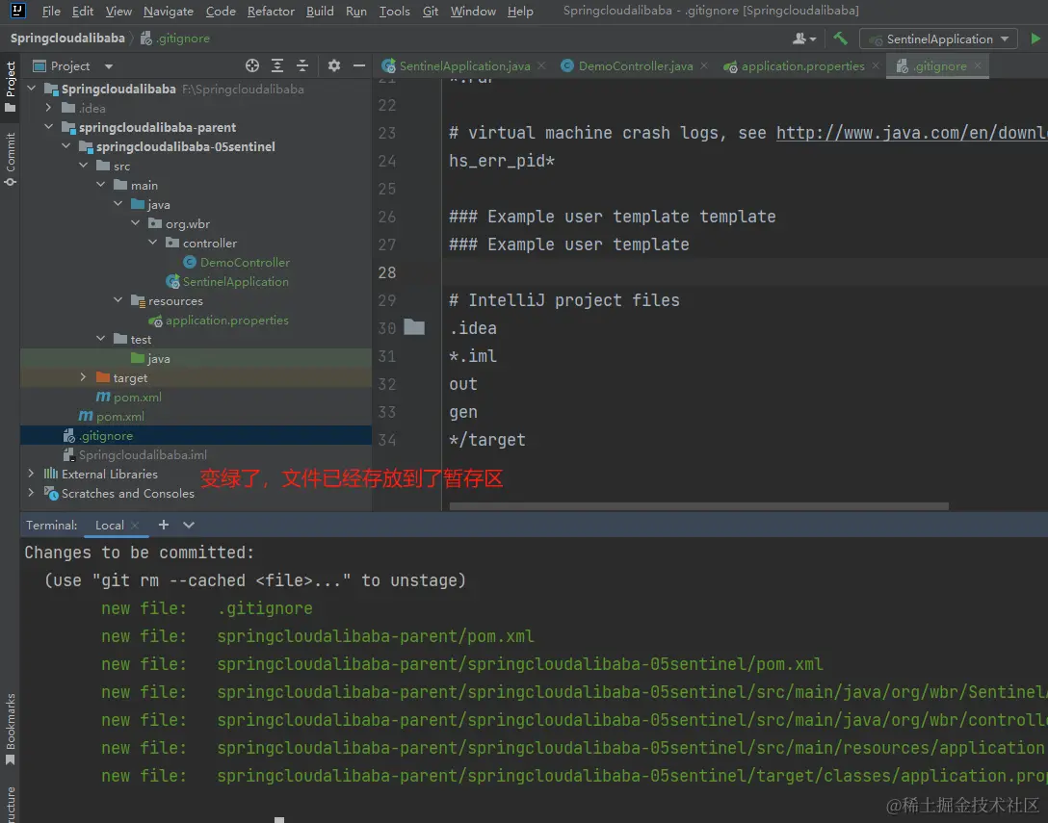The image size is (1048, 823).
Task: Open the user account dropdown icon
Action: (x=804, y=39)
